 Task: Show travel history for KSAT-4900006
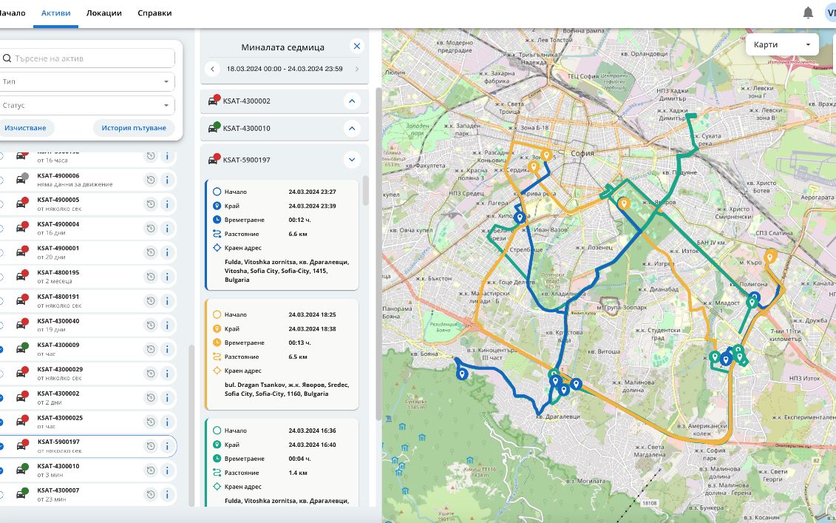151,180
